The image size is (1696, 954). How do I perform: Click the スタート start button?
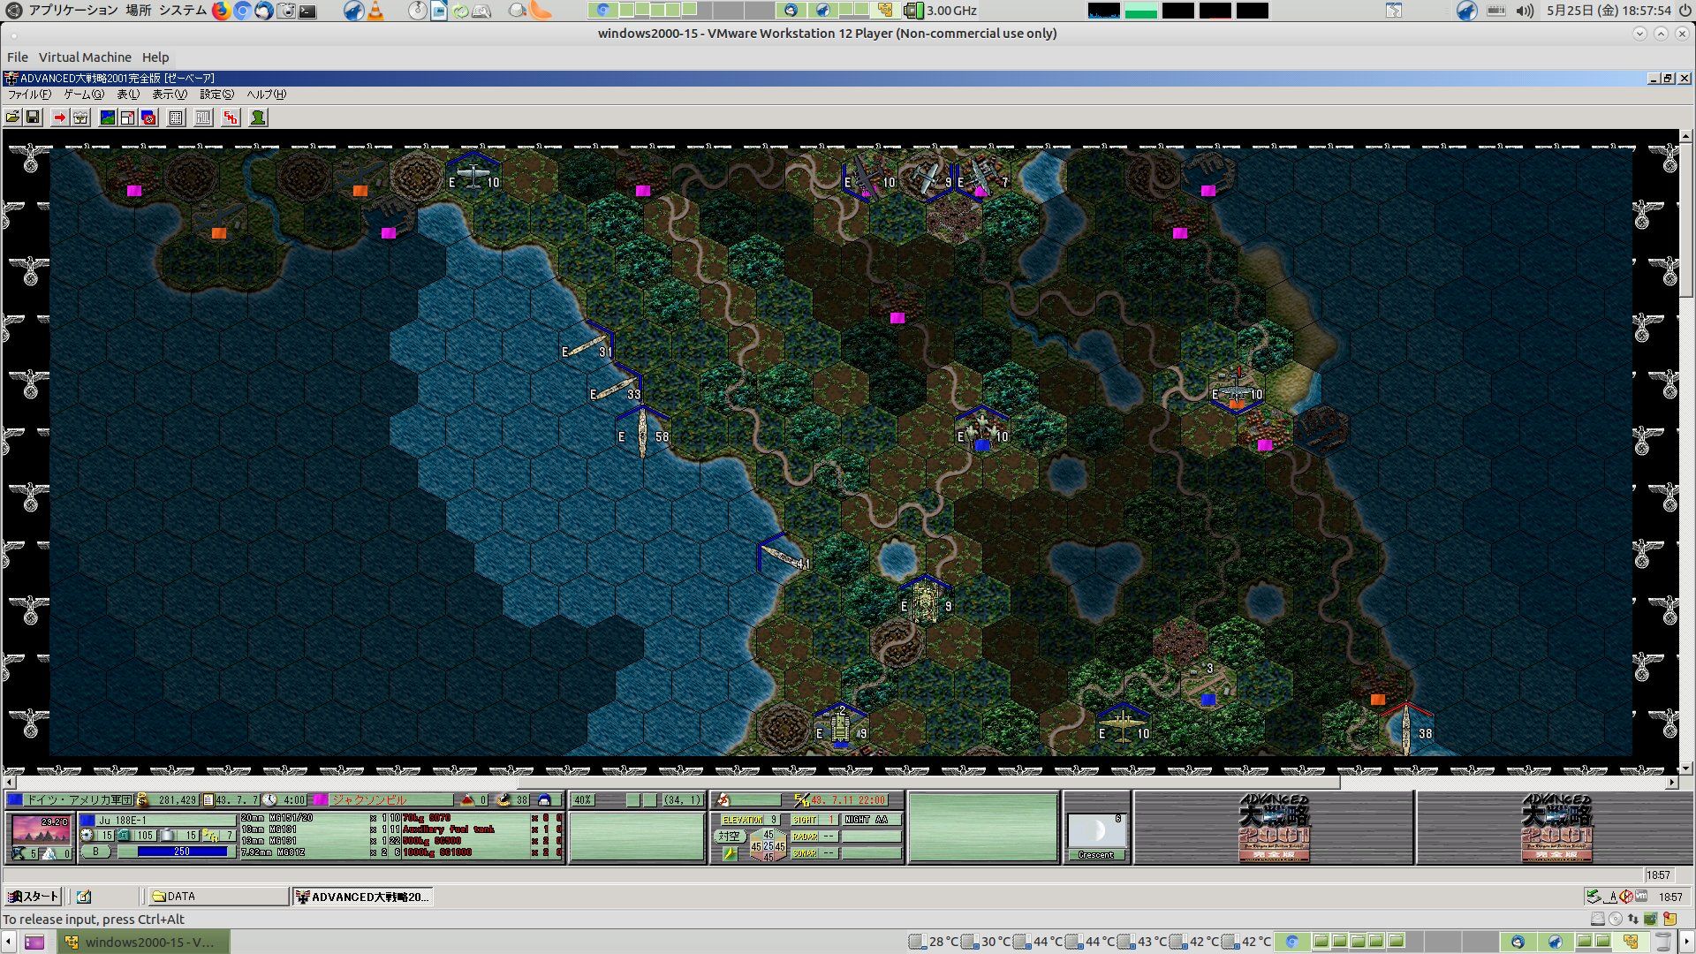[34, 897]
